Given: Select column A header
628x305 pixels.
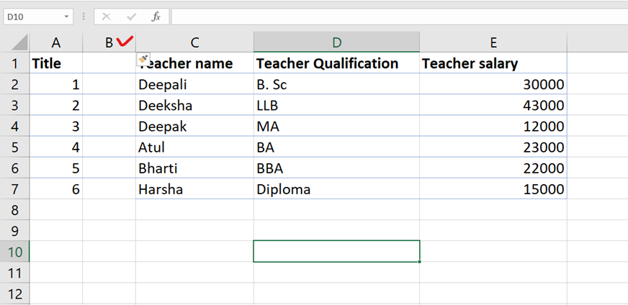Looking at the screenshot, I should coord(56,42).
